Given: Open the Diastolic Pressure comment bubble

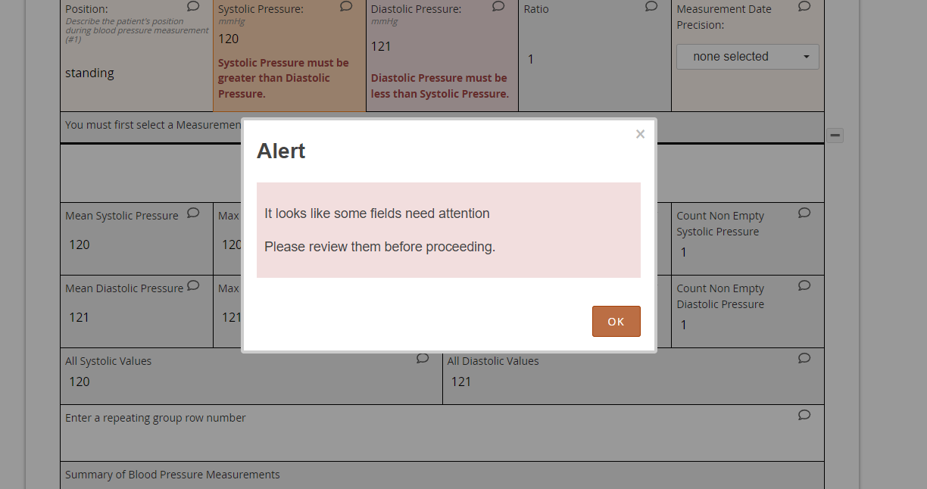Looking at the screenshot, I should (x=498, y=5).
